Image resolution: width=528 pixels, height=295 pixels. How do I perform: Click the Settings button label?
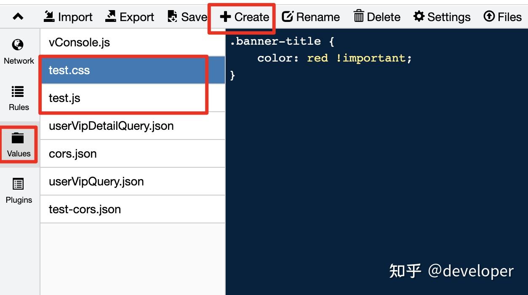[x=449, y=17]
